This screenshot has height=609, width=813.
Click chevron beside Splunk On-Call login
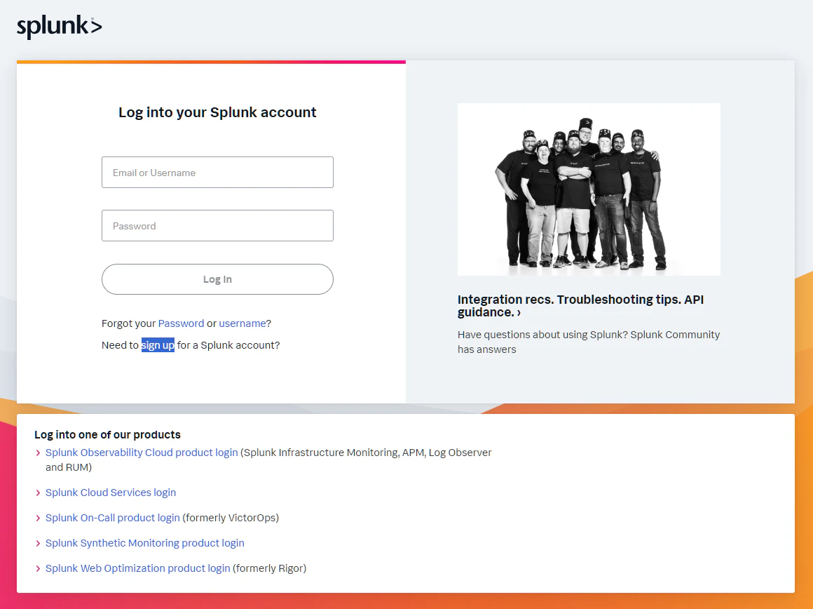pyautogui.click(x=38, y=518)
